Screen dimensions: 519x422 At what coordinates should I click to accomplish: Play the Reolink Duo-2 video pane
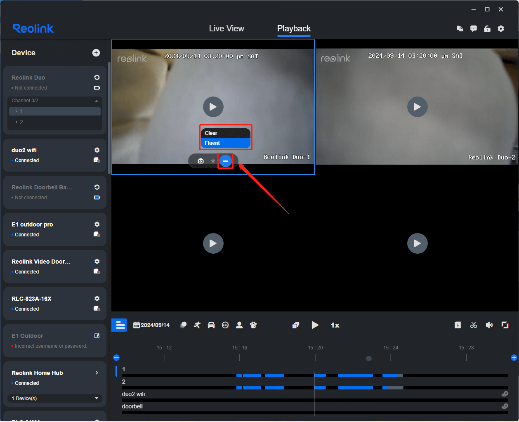[418, 107]
